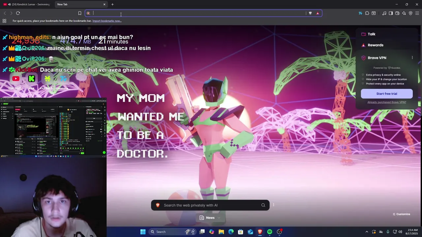Open a new tab with plus button
The height and width of the screenshot is (237, 422).
(112, 4)
